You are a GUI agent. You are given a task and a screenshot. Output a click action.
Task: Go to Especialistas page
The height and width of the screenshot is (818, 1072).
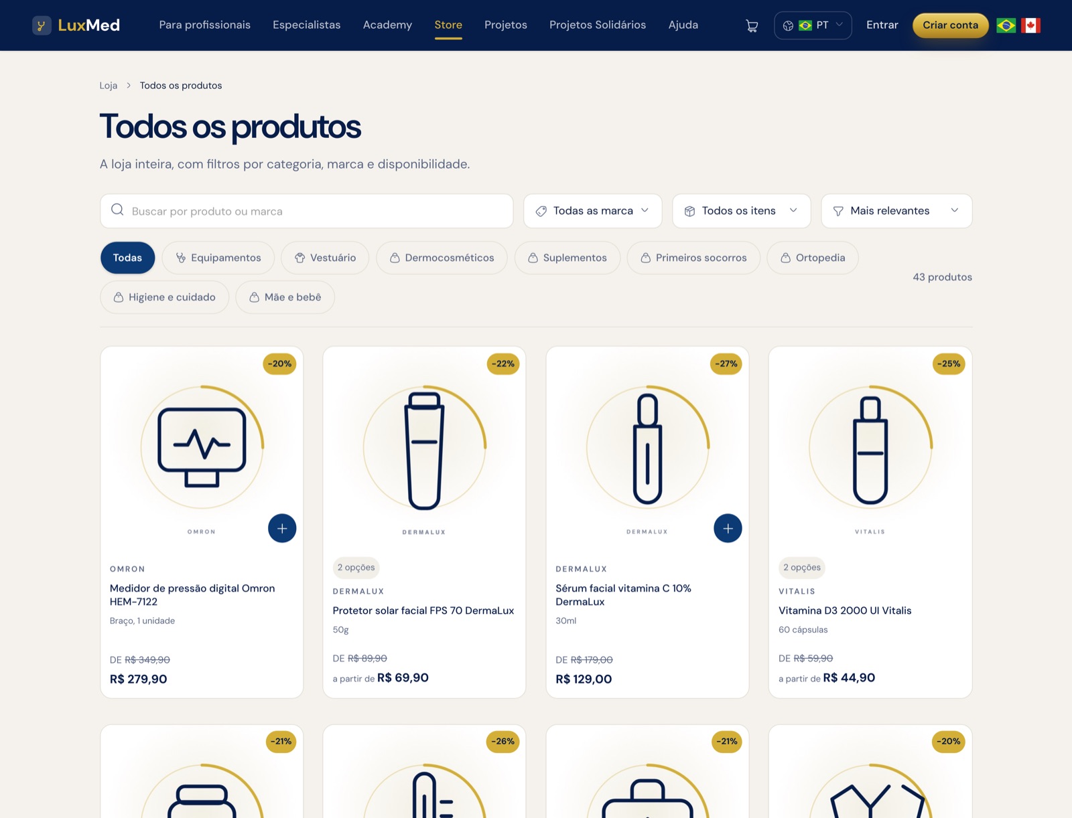click(x=306, y=25)
